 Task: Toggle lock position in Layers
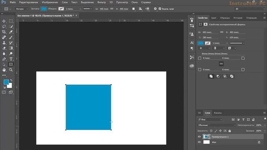220,131
